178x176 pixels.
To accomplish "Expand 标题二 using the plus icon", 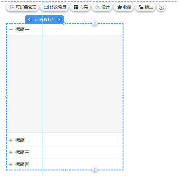I will tap(11, 140).
